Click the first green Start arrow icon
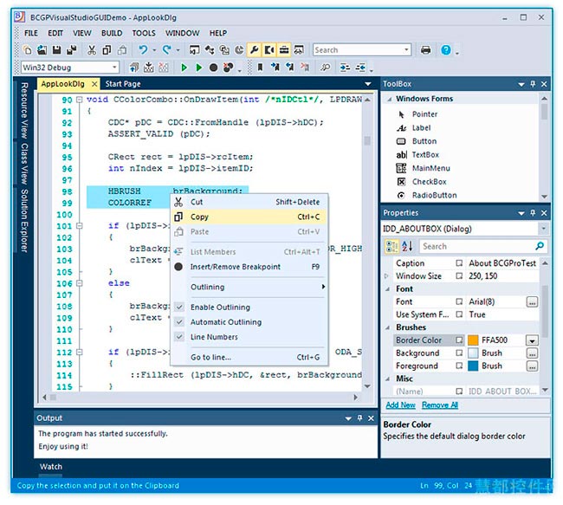The width and height of the screenshot is (563, 505). (x=184, y=68)
